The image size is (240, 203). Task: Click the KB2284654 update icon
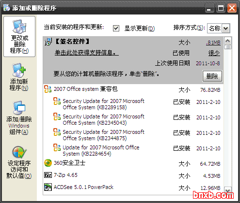(x=57, y=147)
